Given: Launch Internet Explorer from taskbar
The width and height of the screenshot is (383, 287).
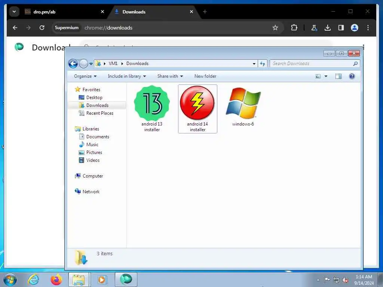Looking at the screenshot, I should click(x=33, y=280).
